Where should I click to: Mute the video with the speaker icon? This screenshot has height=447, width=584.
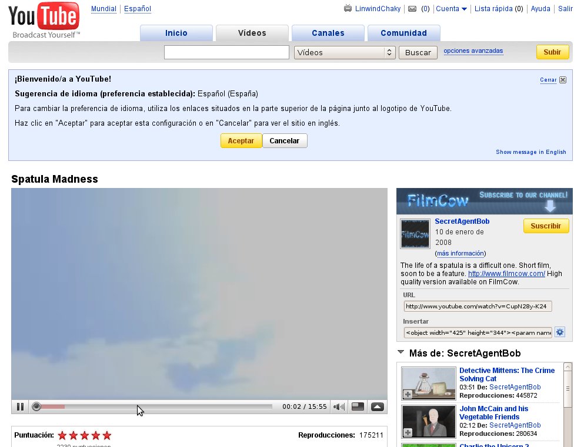click(339, 407)
